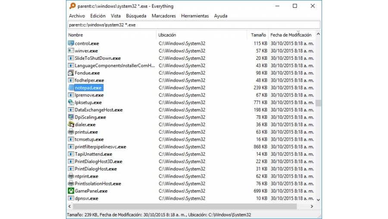Select the DpiScaling.exe file name
The height and width of the screenshot is (219, 388).
pos(91,117)
